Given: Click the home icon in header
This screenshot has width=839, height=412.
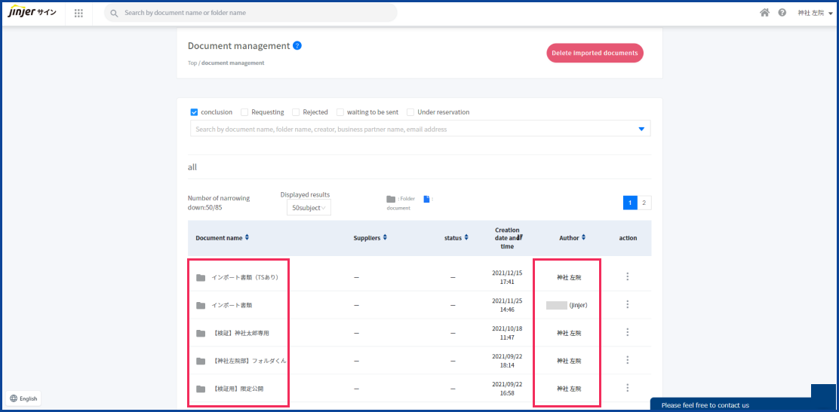Looking at the screenshot, I should click(x=764, y=13).
